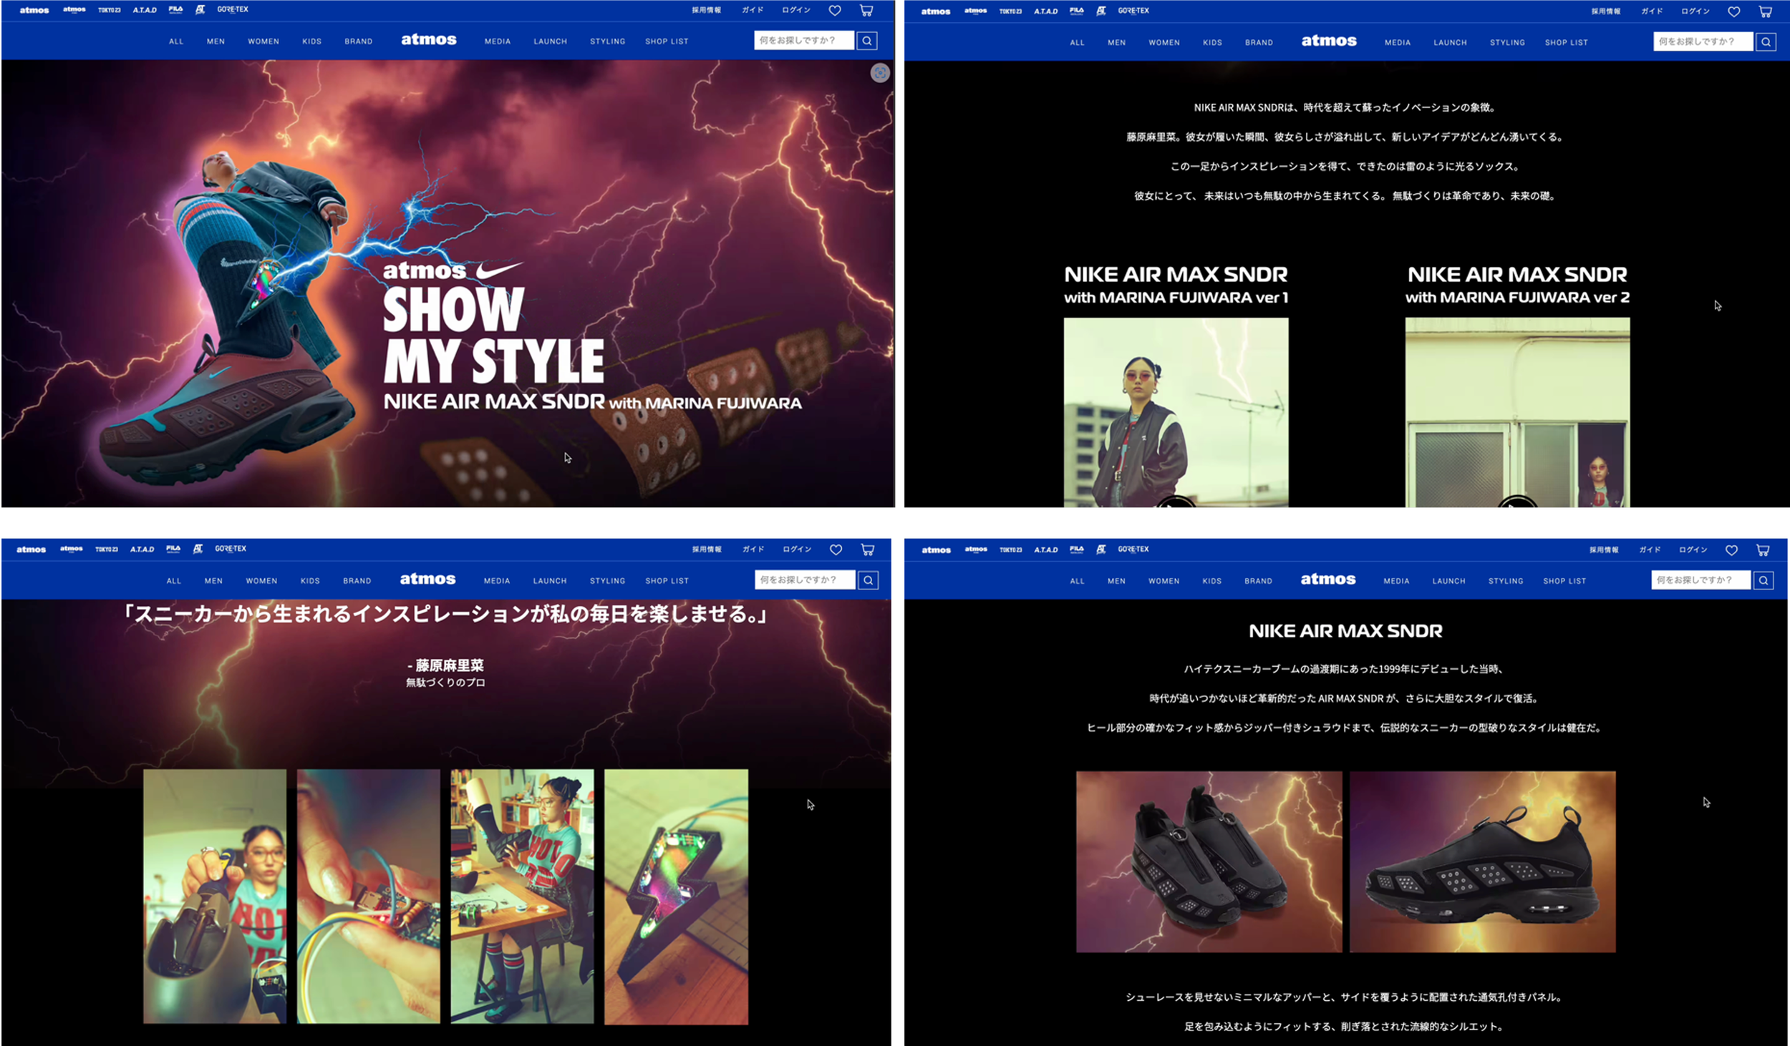Viewport: 1790px width, 1046px height.
Task: Open the MEDIA menu in top-left screenshot
Action: (x=498, y=41)
